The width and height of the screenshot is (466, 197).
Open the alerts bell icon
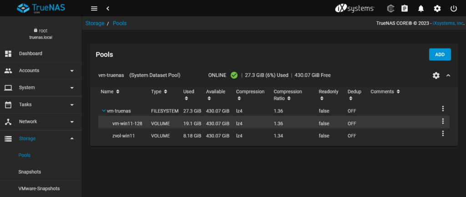pos(421,8)
